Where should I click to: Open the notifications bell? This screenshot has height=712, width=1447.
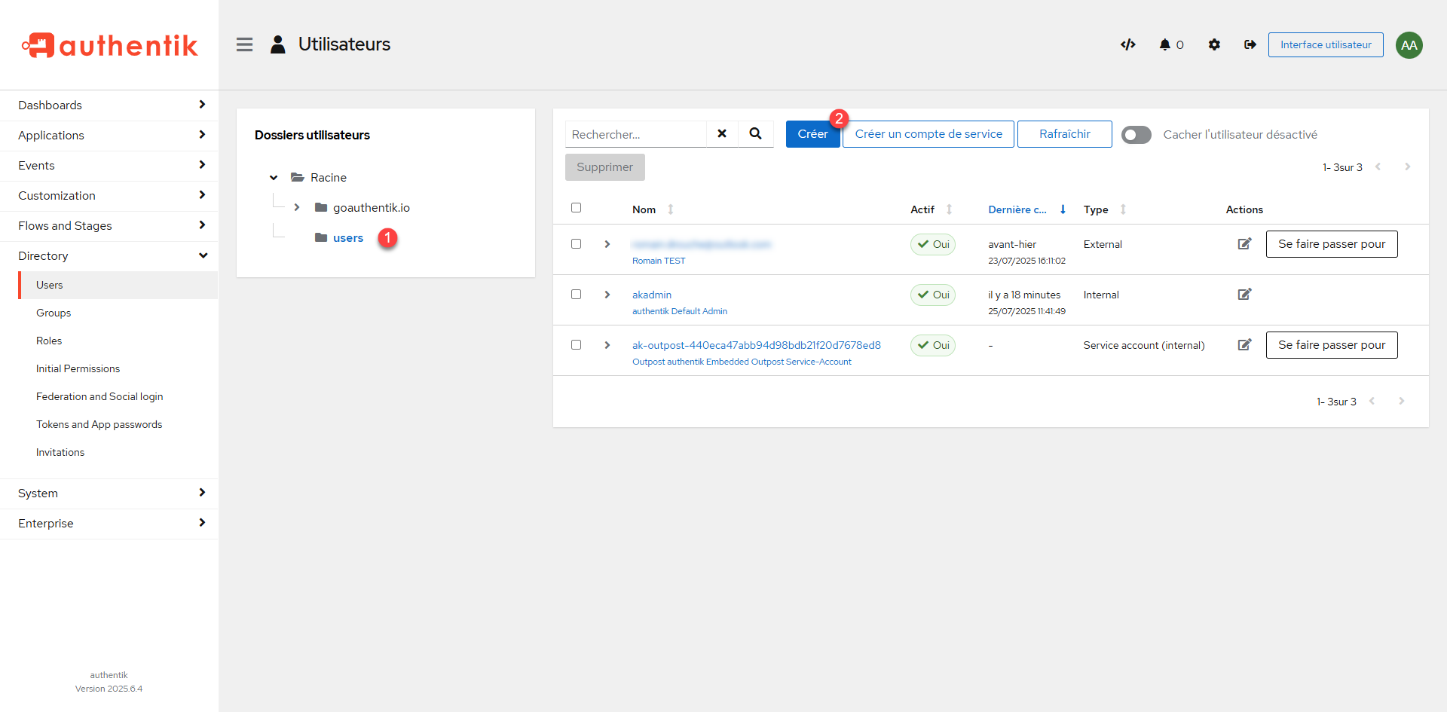pyautogui.click(x=1165, y=44)
